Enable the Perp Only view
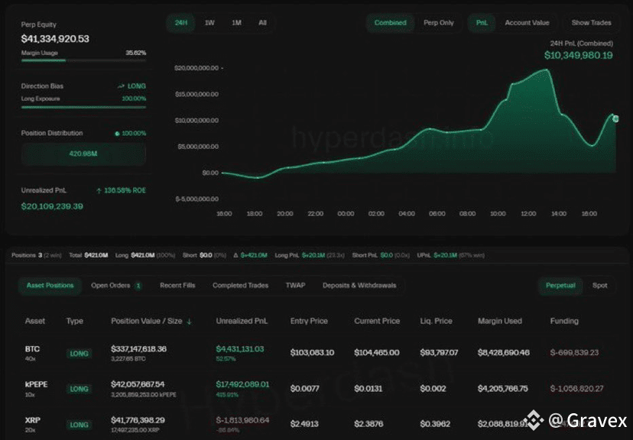 click(438, 23)
